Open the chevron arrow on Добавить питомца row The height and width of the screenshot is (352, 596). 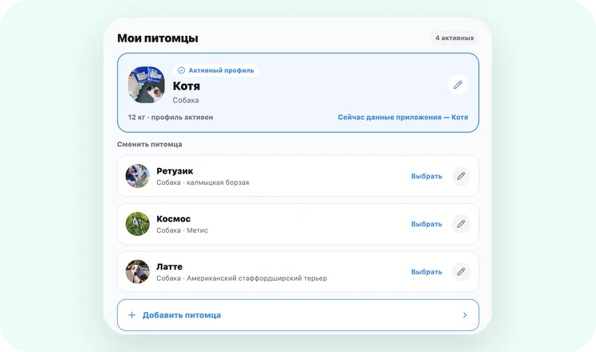click(x=465, y=314)
